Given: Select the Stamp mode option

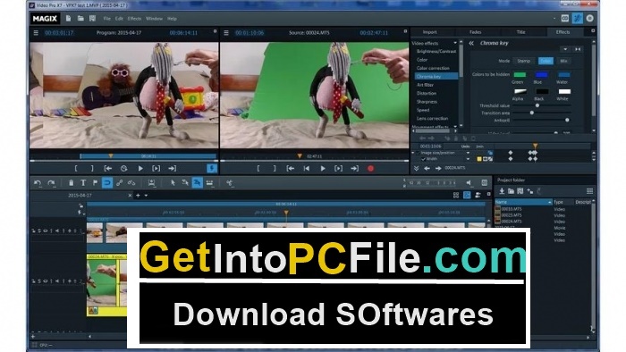Looking at the screenshot, I should coord(523,61).
